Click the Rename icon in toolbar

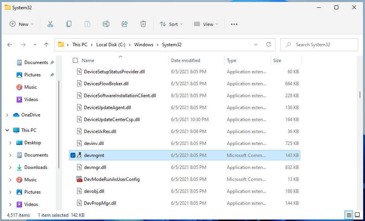point(106,24)
